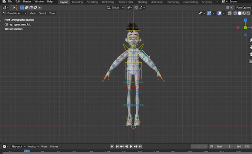Toggle snapping magnet icon
The height and width of the screenshot is (154, 252).
[136, 7]
